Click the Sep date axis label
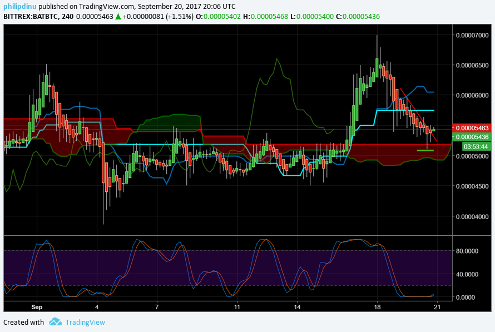 37,307
